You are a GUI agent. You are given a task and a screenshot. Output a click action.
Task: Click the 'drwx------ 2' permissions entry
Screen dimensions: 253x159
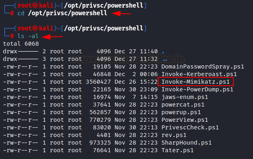[24, 52]
